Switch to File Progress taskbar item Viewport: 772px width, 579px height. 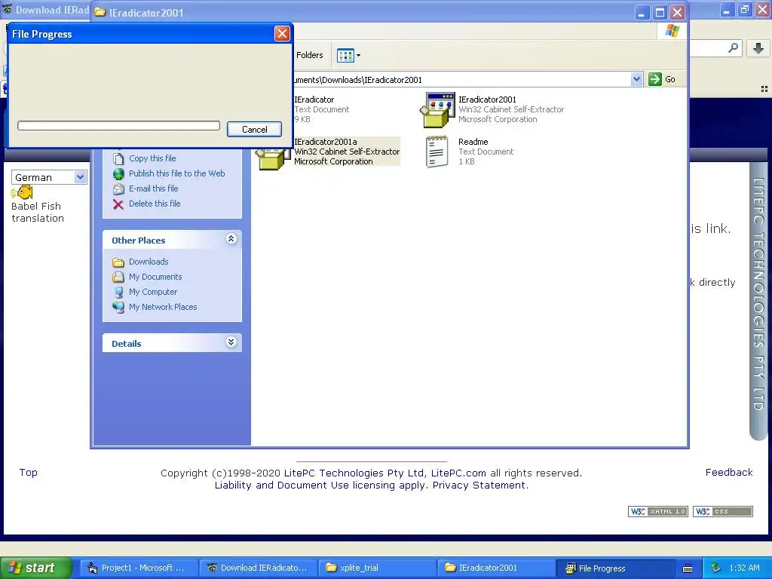(616, 568)
